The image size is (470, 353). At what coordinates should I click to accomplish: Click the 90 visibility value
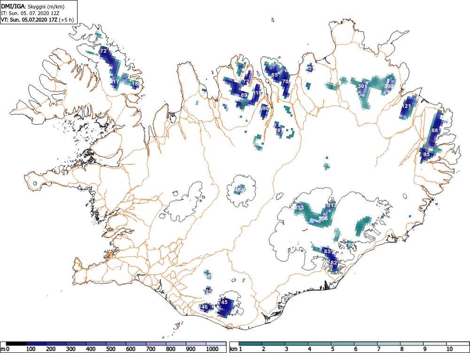pos(266,108)
